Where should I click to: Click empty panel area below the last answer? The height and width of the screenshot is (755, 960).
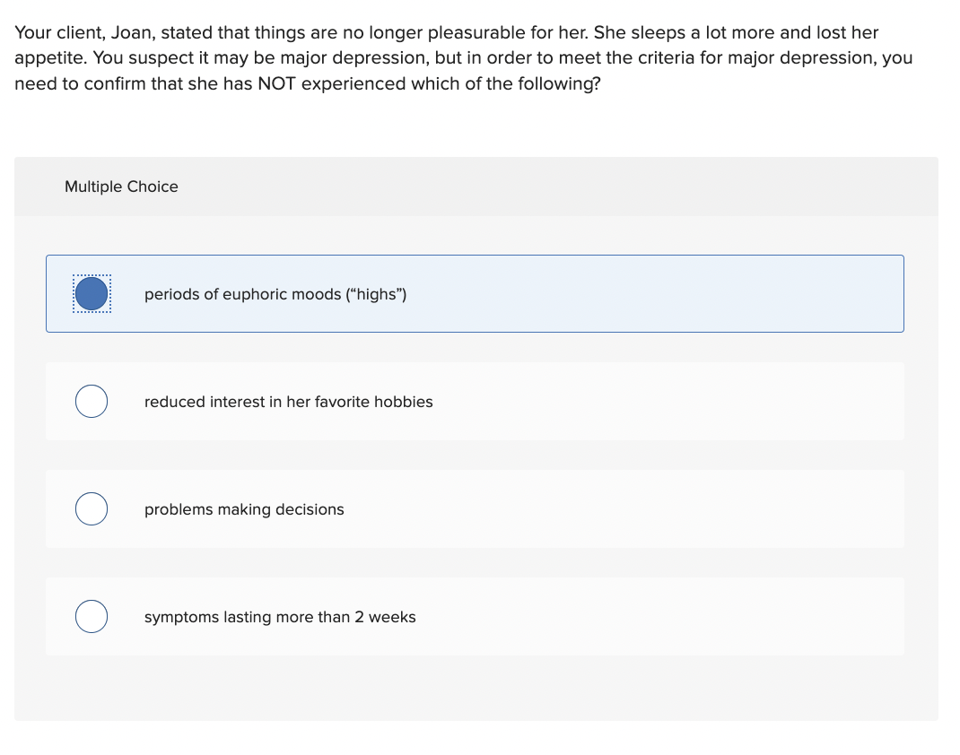[476, 689]
